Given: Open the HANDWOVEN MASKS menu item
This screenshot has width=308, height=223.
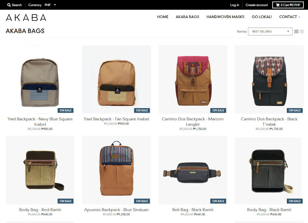Looking at the screenshot, I should click(225, 17).
